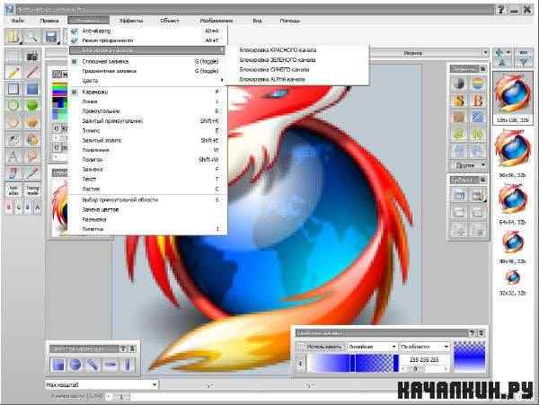Click the New document icon in toolbar

(x=13, y=37)
